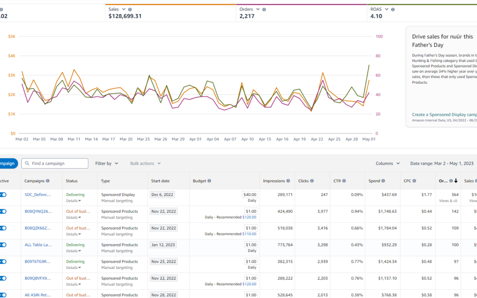Screen dimensions: 477x298
Task: Expand the Sales metric selector chevron
Action: coord(124,9)
